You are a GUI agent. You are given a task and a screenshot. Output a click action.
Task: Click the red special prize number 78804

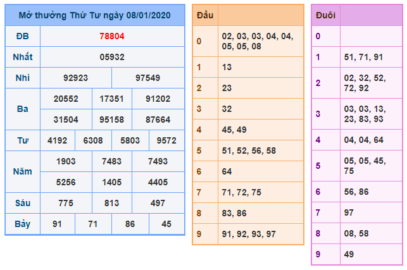coord(112,37)
